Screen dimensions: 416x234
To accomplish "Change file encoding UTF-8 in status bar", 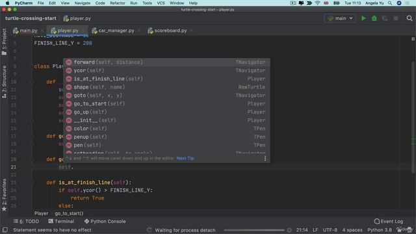I will [x=330, y=229].
